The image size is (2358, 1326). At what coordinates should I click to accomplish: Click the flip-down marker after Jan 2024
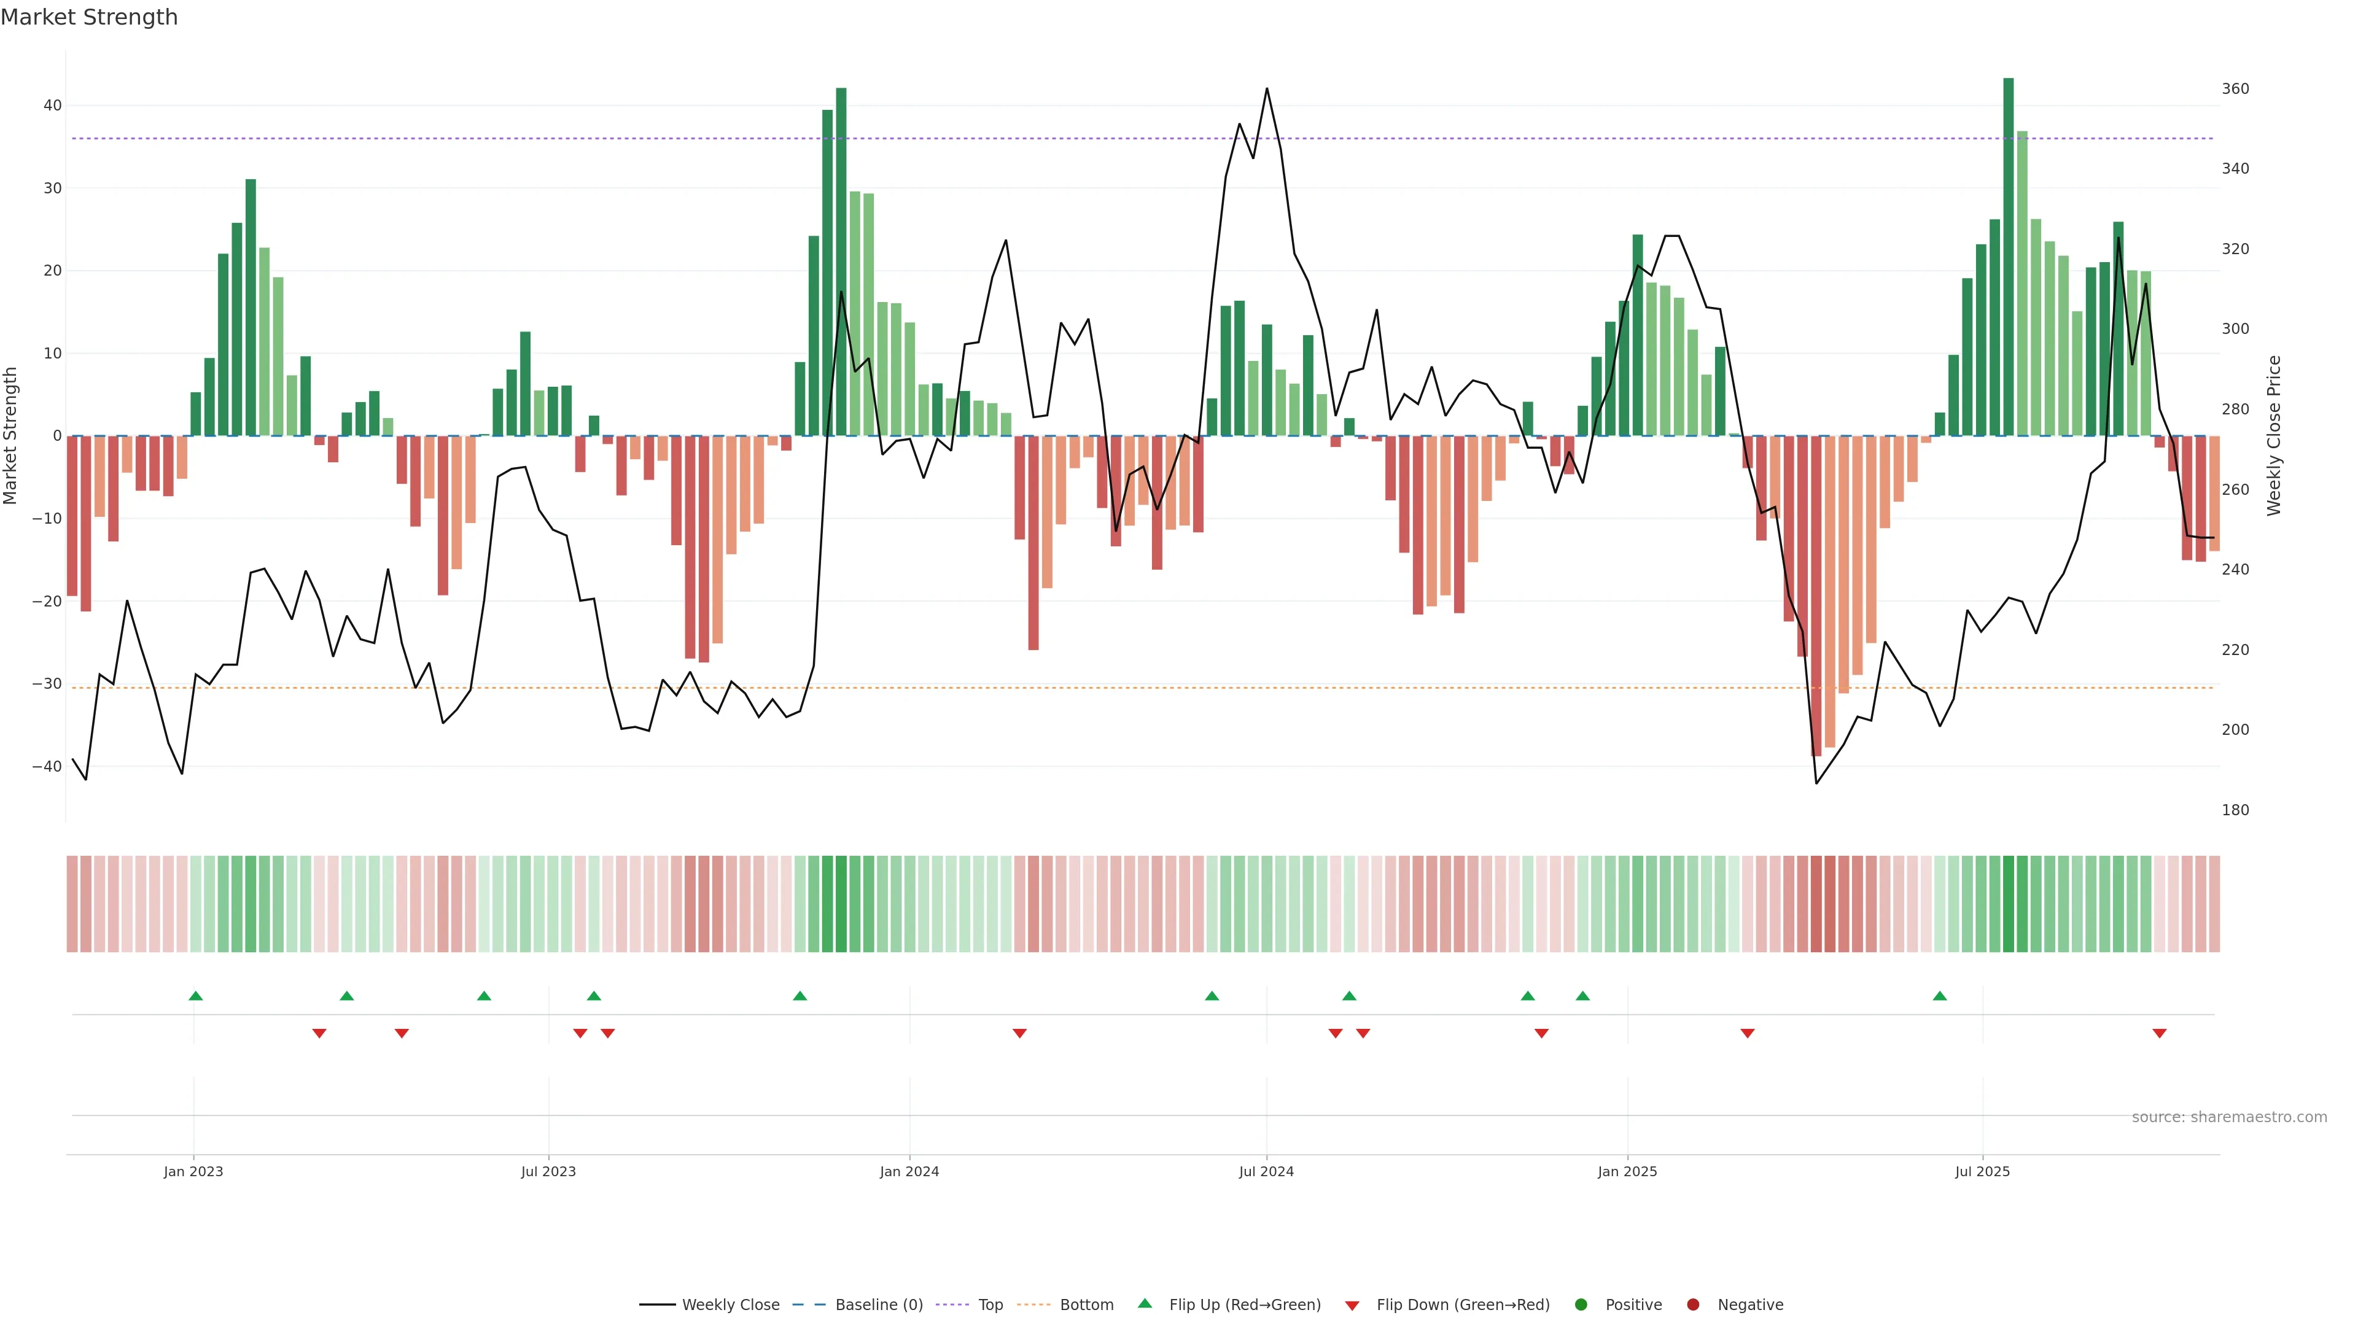click(x=1020, y=1033)
